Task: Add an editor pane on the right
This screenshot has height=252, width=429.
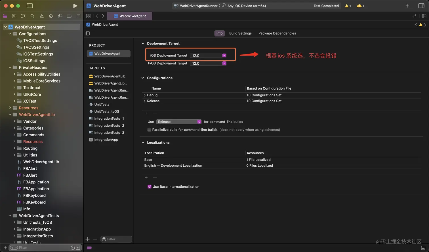Action: click(x=424, y=16)
